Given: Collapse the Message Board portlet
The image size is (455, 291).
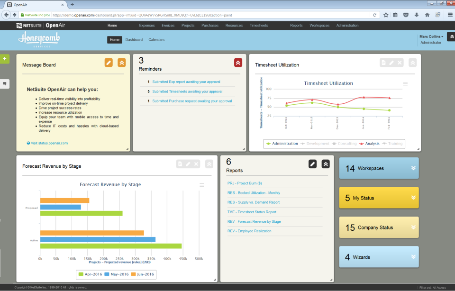Looking at the screenshot, I should tap(122, 62).
